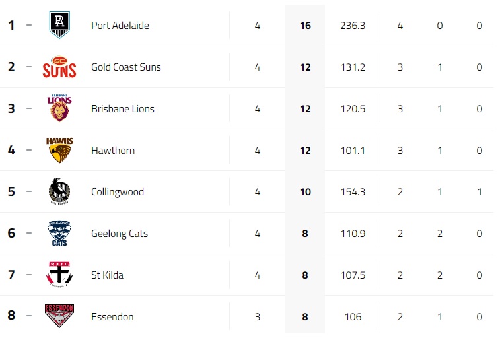Click the St Kilda club logo

[x=59, y=275]
